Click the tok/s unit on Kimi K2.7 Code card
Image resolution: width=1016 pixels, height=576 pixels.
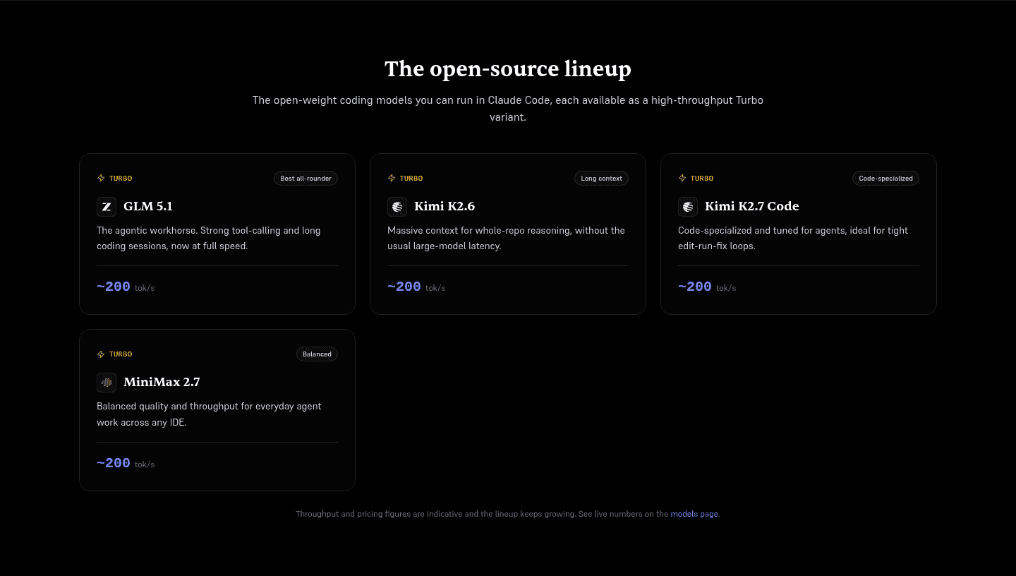click(x=726, y=288)
